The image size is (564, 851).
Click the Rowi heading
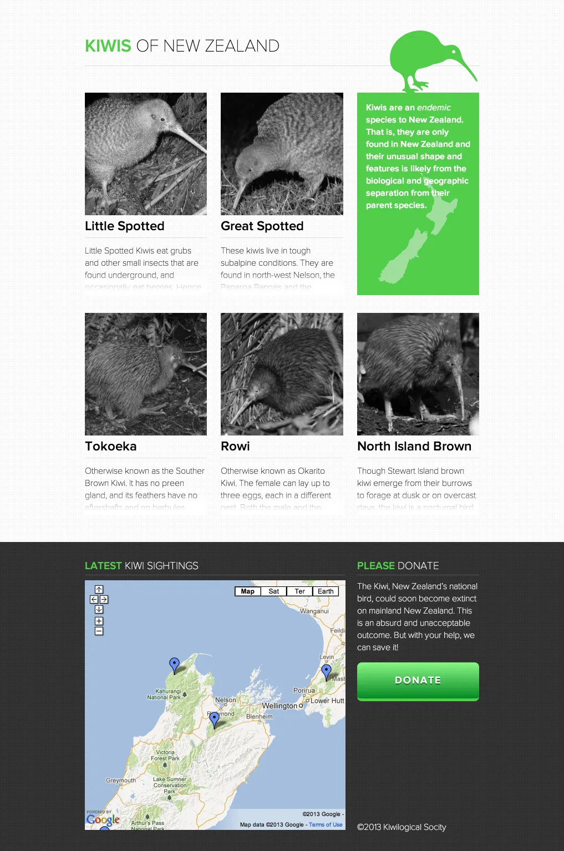[235, 446]
